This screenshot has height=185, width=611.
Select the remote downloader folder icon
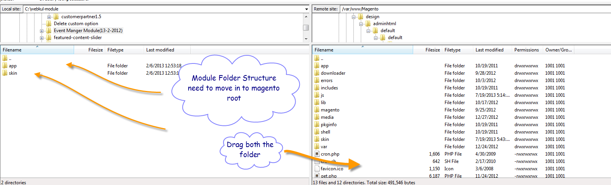pos(317,73)
